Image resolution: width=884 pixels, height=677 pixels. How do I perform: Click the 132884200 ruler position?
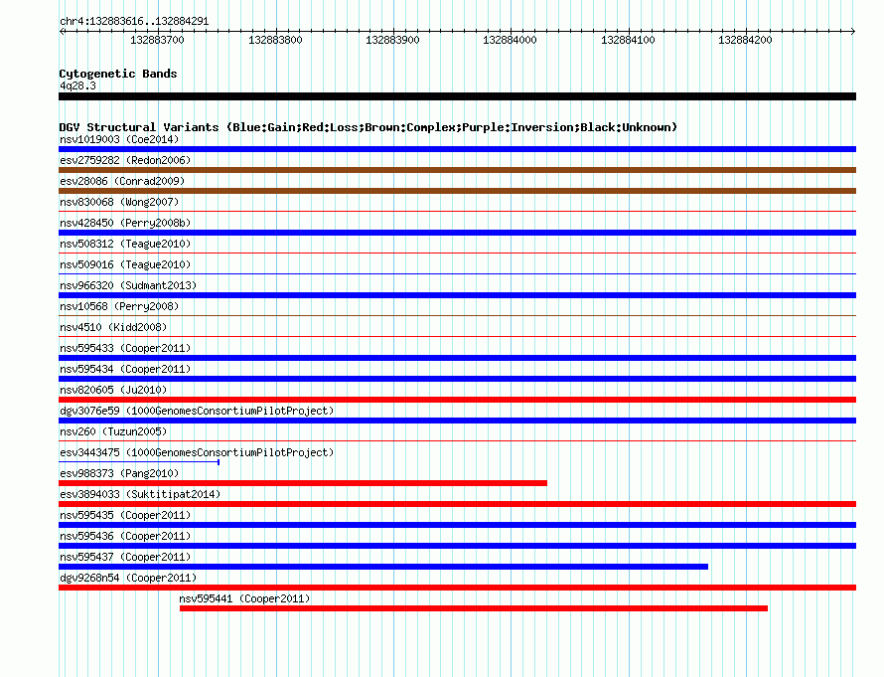tap(745, 40)
